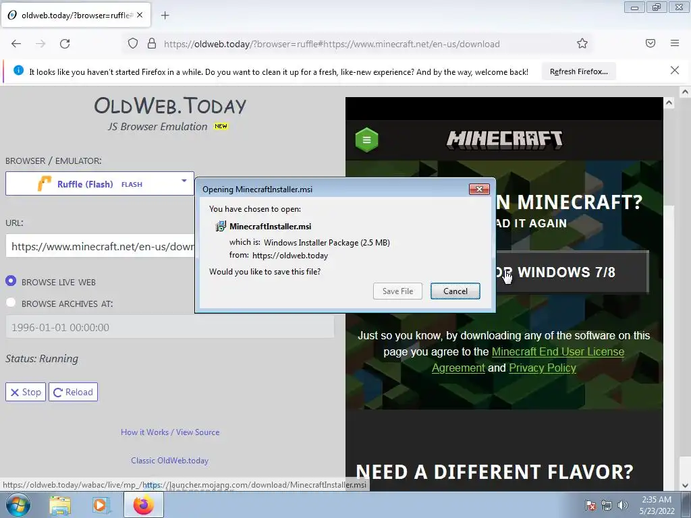Open the Firefox hamburger application menu
The image size is (691, 518).
(675, 43)
